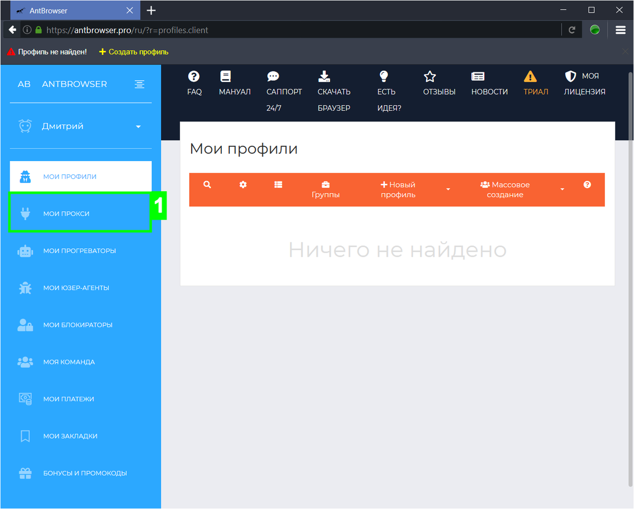Expand the Новый профиль dropdown arrow
The image size is (634, 509).
click(448, 190)
